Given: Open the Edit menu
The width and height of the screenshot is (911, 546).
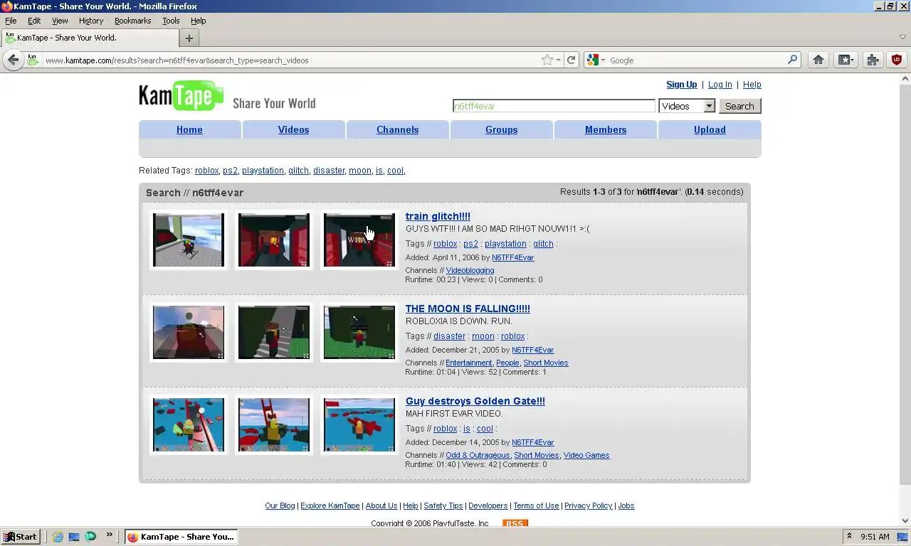Looking at the screenshot, I should 34,21.
